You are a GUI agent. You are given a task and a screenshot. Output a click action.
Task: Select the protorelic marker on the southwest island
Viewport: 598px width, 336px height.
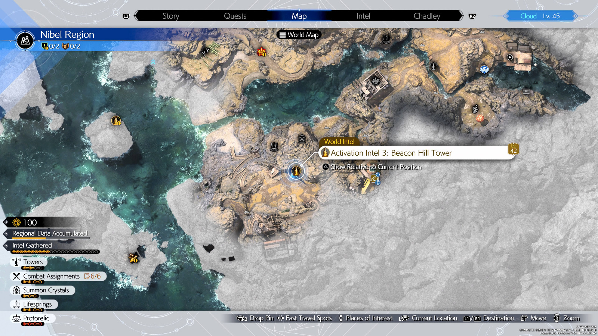133,258
